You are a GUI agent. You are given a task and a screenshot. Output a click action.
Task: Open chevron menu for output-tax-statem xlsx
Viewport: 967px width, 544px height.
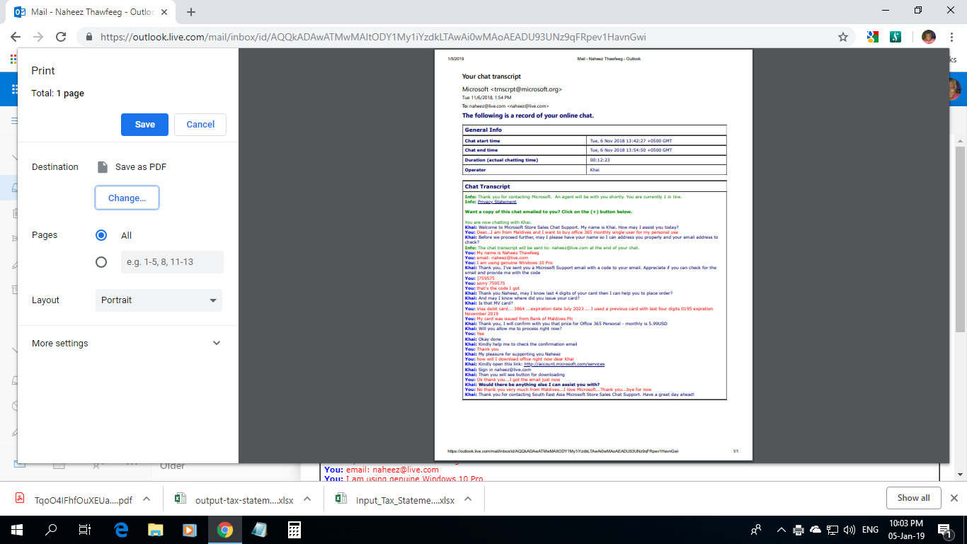click(x=307, y=499)
